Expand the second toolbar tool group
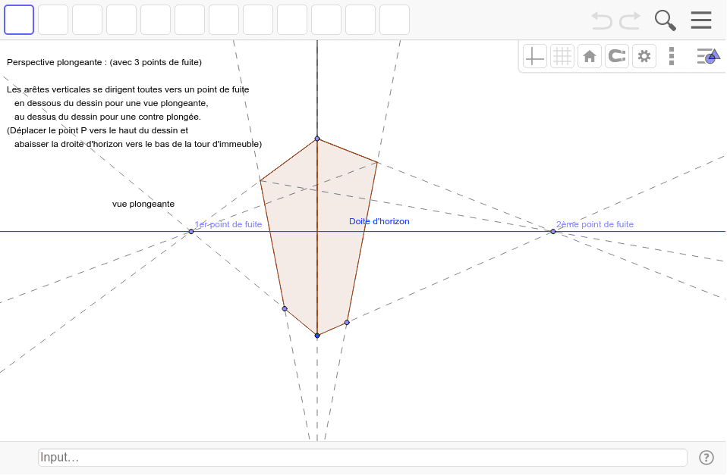 point(52,19)
